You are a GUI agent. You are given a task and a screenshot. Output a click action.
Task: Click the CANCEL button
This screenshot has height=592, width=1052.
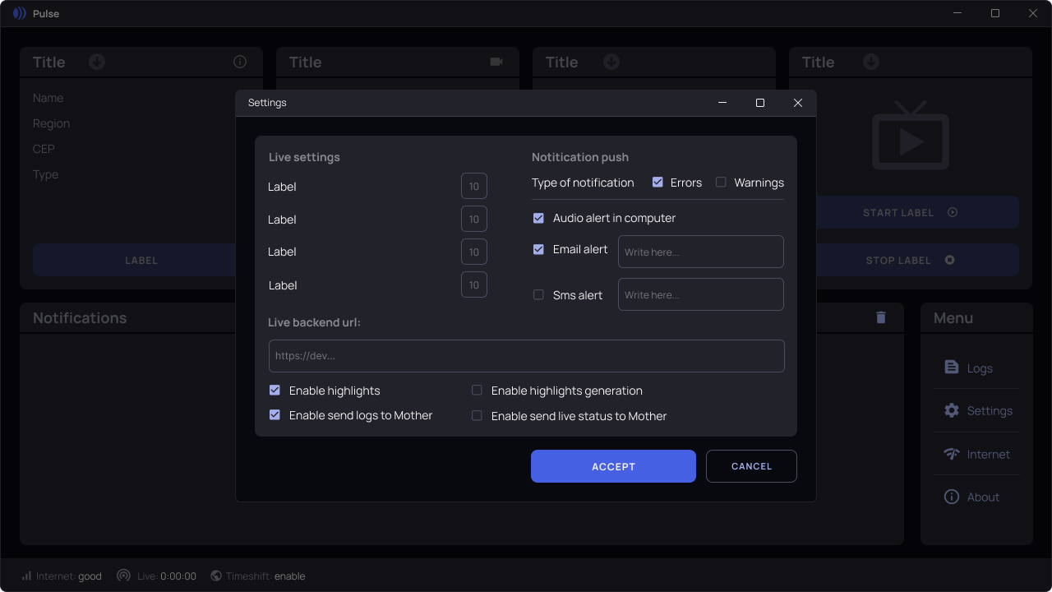point(751,466)
